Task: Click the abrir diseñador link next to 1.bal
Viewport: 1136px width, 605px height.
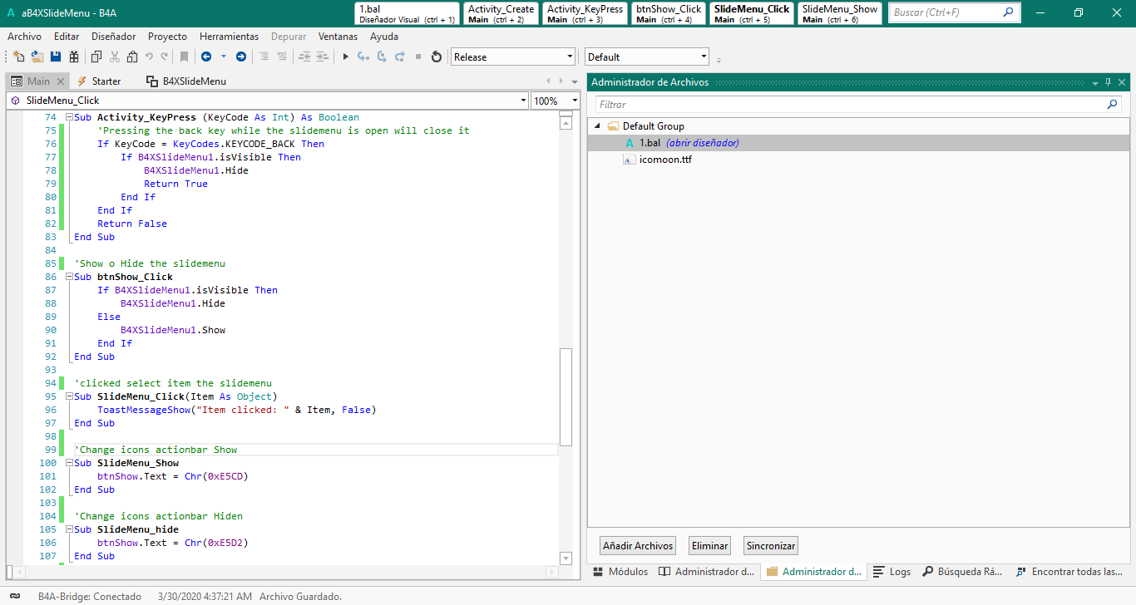Action: (x=702, y=143)
